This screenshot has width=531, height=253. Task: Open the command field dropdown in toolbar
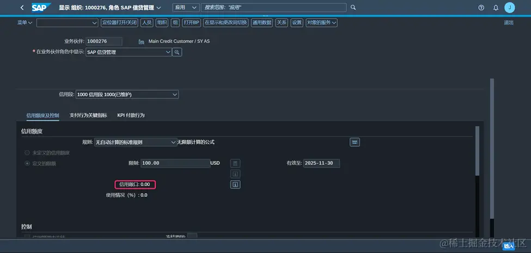point(95,23)
